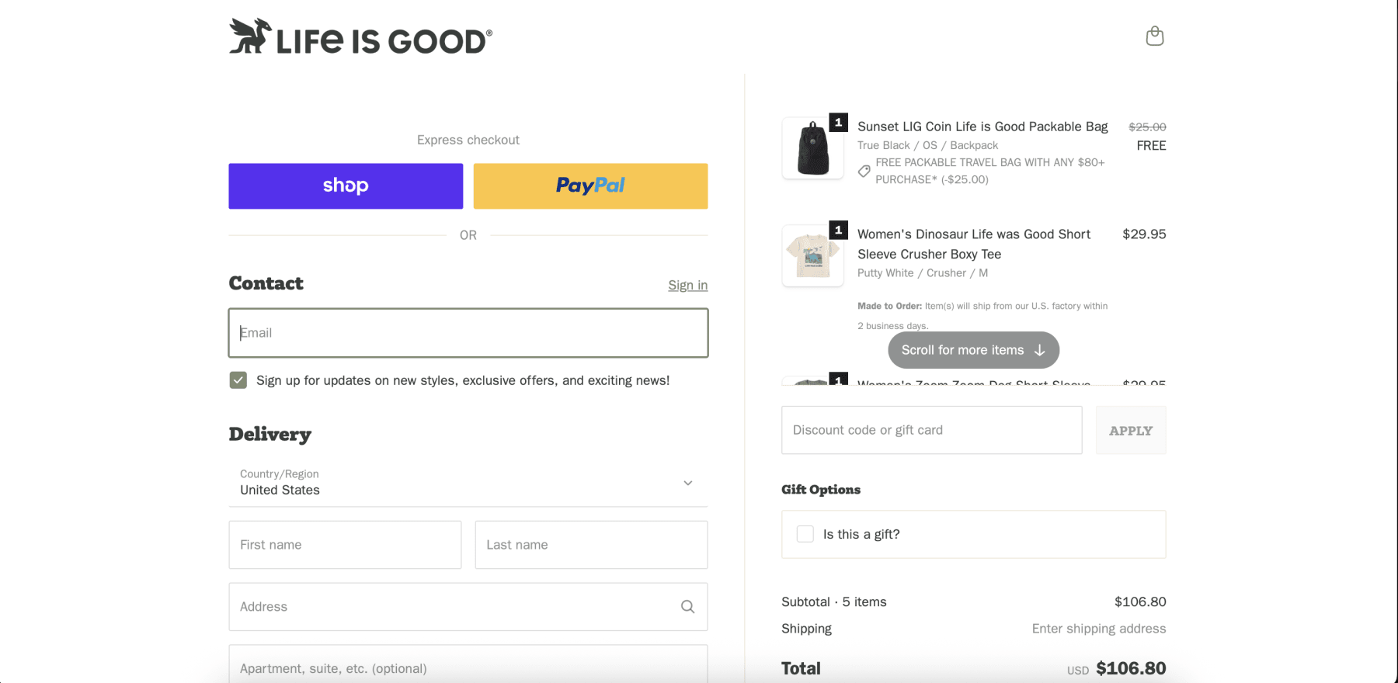The height and width of the screenshot is (683, 1398).
Task: Uncheck the newsletter sign-up checkbox
Action: click(238, 380)
